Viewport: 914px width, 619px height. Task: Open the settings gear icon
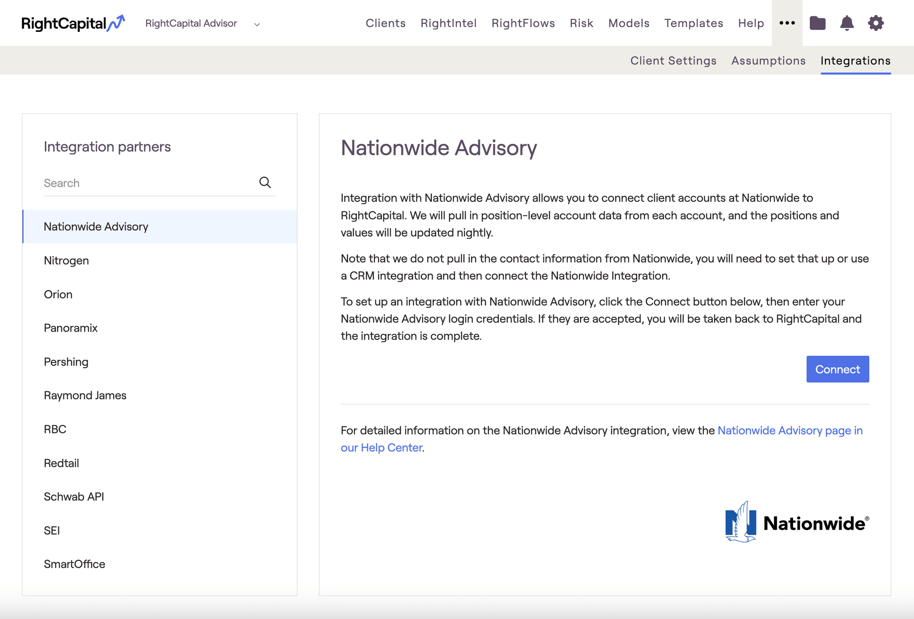pyautogui.click(x=875, y=23)
